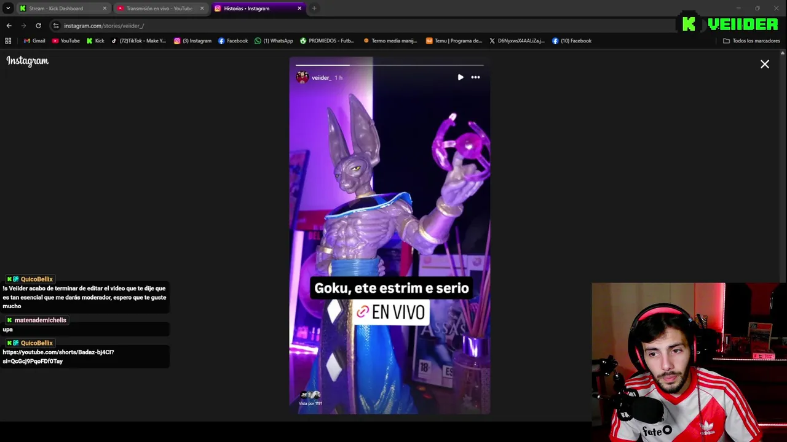Open a new browser tab
The image size is (787, 442).
[x=314, y=9]
